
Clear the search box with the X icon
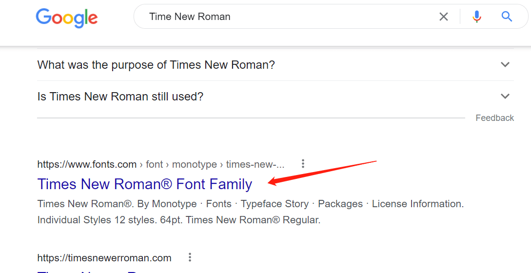coord(444,17)
